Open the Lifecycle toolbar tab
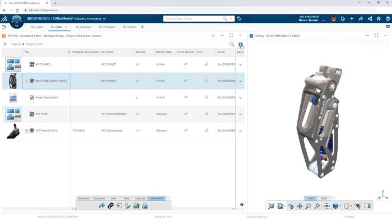 [x=140, y=198]
